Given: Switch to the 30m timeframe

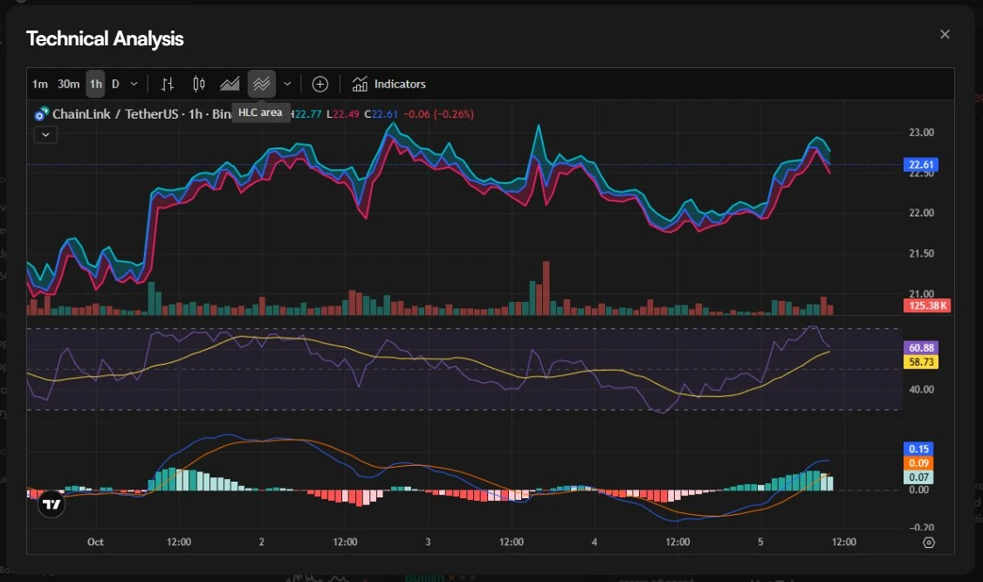Looking at the screenshot, I should coord(68,84).
